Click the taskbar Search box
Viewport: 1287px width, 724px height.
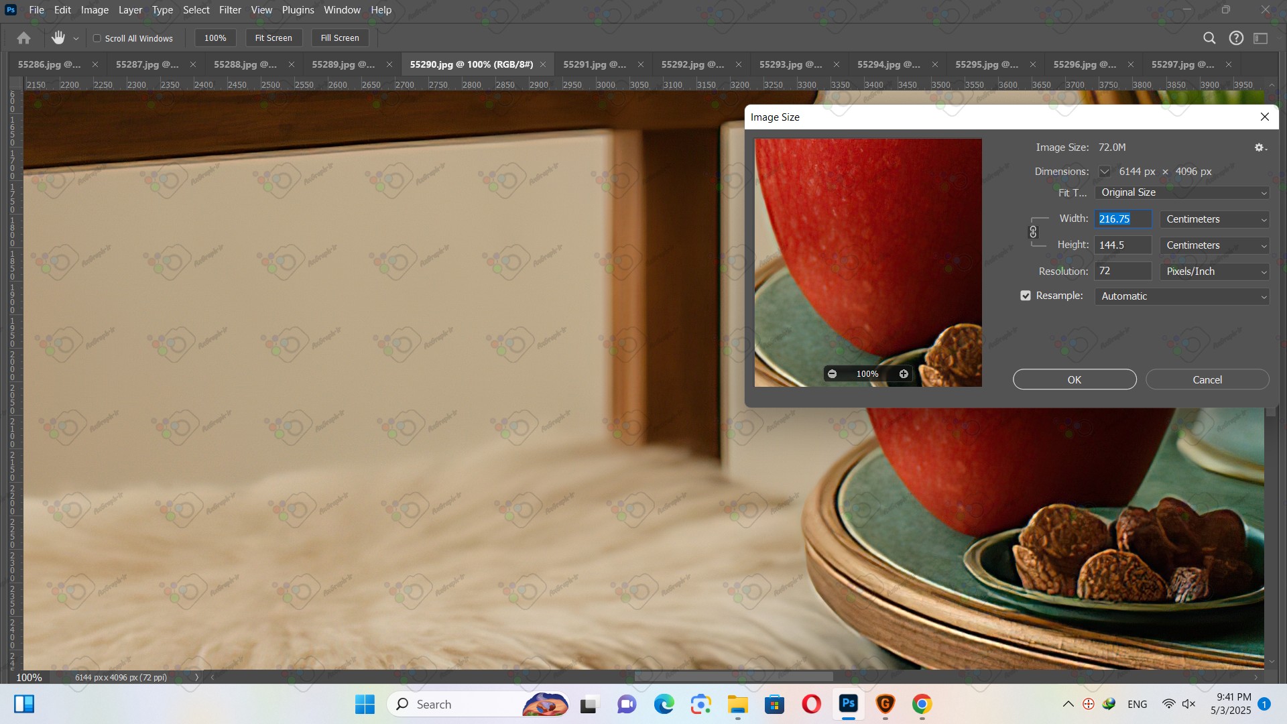[477, 705]
